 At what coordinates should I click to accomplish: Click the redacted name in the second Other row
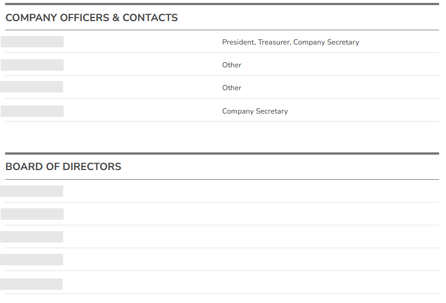tap(32, 87)
